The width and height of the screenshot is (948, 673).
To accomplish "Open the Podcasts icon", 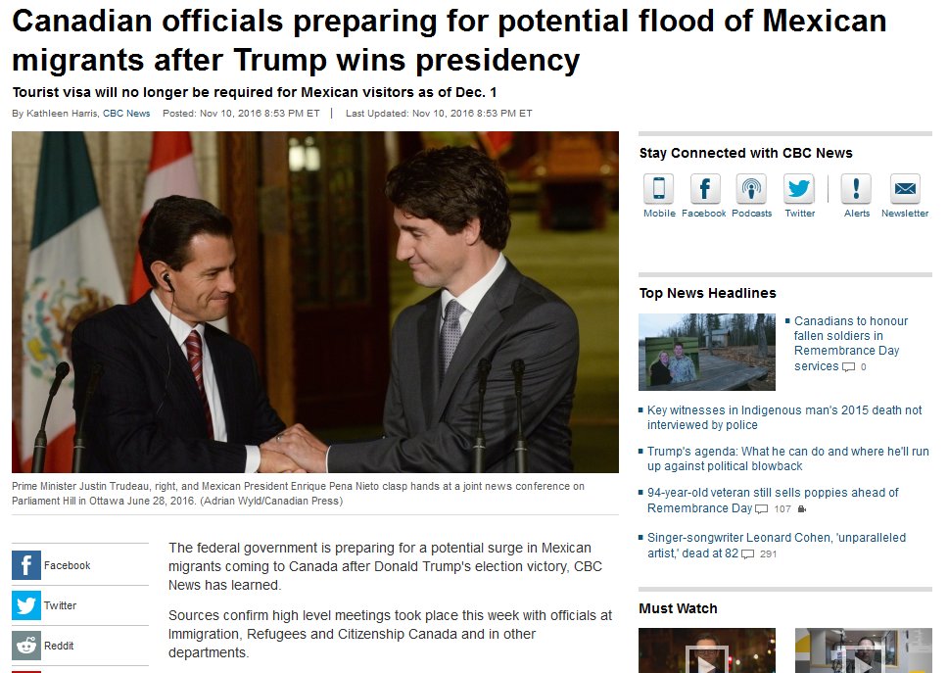I will pyautogui.click(x=751, y=188).
